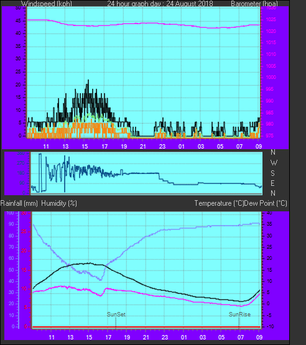Click the Temperature (°C) label
Viewport: 306px width, 345px height.
tap(219, 203)
